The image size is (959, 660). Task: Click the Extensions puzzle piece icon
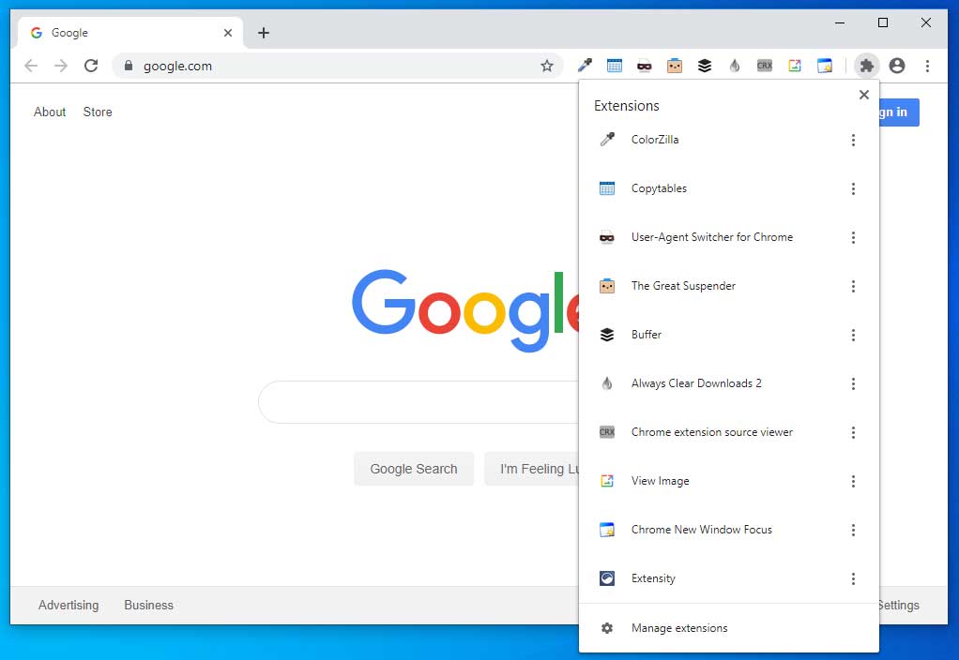click(867, 66)
